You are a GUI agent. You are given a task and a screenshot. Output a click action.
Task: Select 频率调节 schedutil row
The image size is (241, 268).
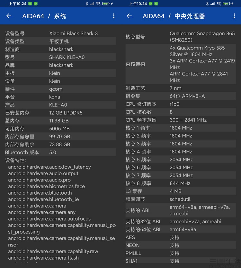click(x=181, y=199)
